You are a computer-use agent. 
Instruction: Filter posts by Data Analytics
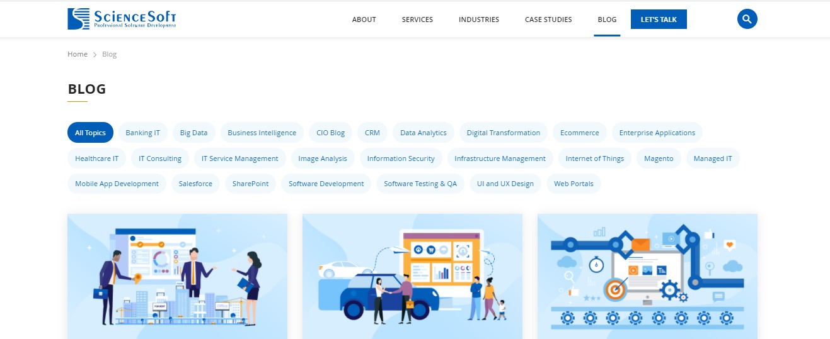point(424,133)
